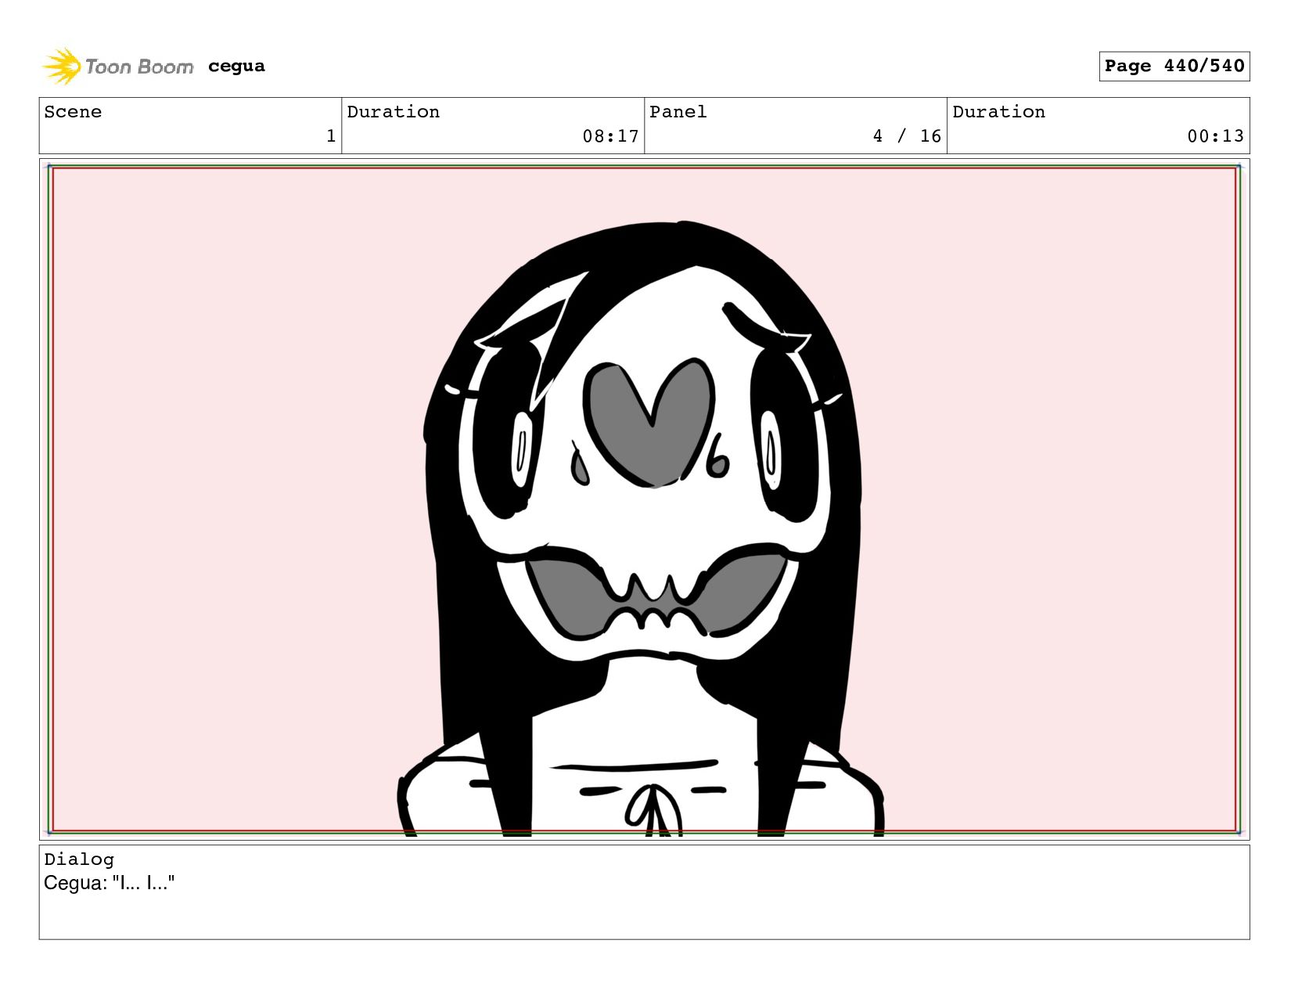Click the panel count '4 / 16'
The image size is (1291, 998).
907,136
